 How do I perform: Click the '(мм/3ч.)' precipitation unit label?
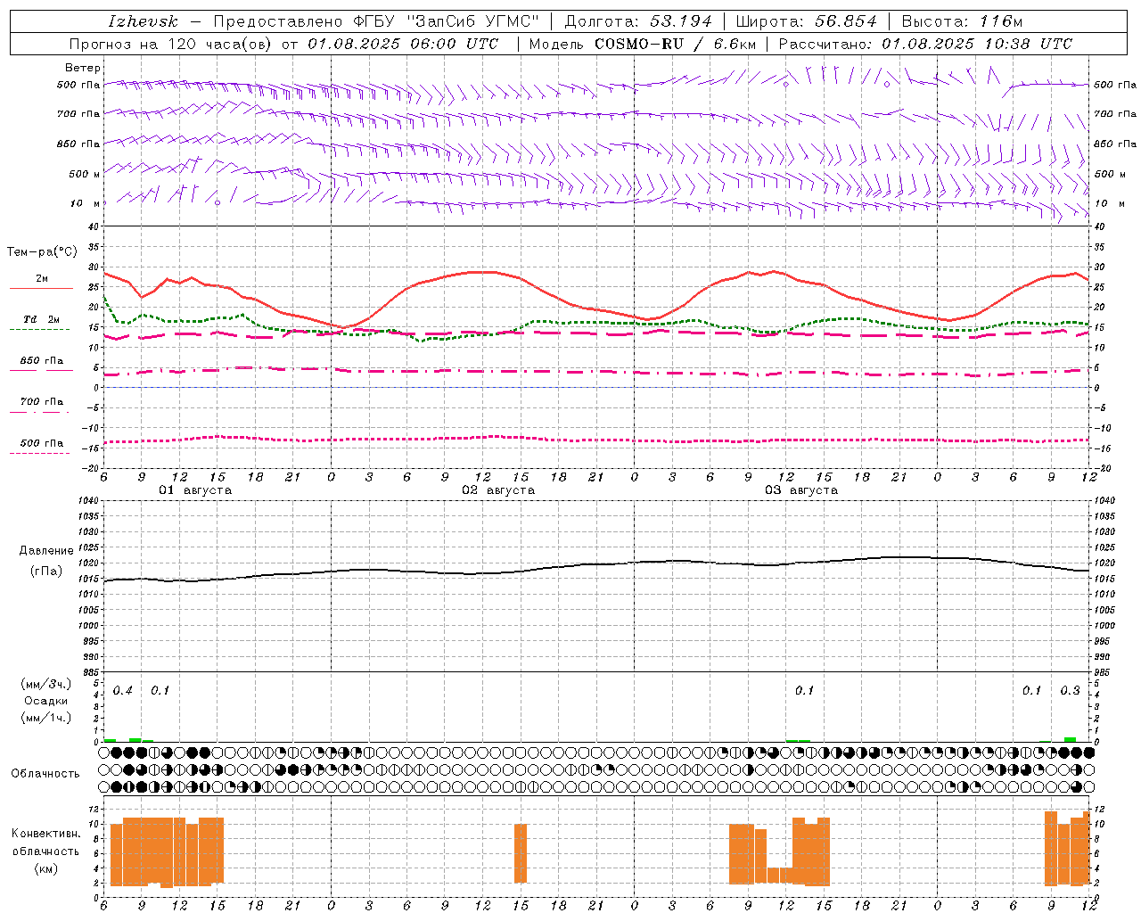coord(46,684)
